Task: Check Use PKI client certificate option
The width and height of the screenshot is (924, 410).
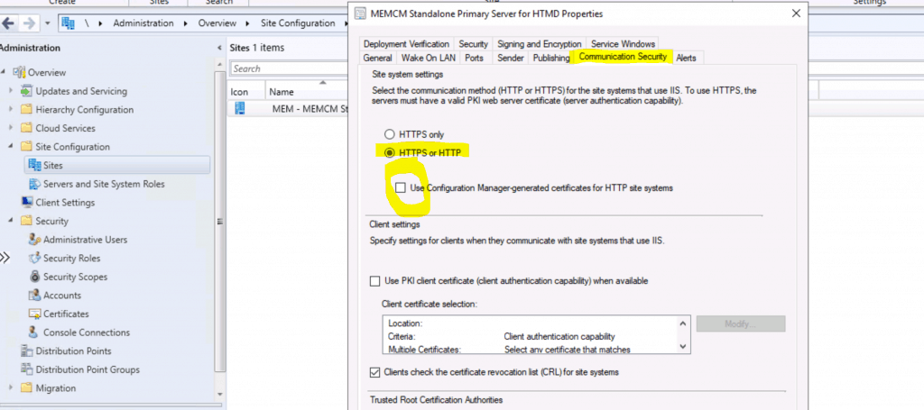Action: (x=374, y=281)
